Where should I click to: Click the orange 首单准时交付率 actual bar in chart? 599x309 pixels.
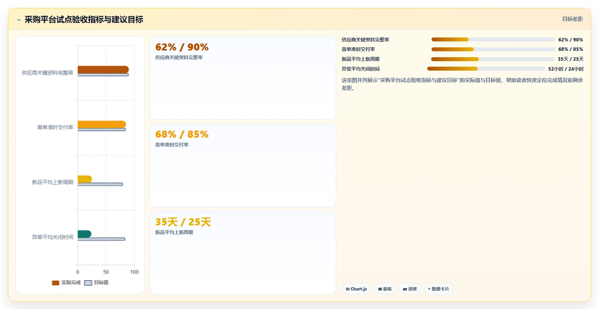pyautogui.click(x=102, y=124)
